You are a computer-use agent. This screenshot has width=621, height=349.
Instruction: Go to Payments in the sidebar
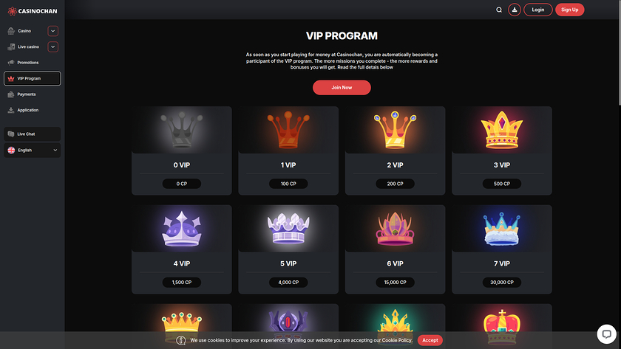click(26, 94)
